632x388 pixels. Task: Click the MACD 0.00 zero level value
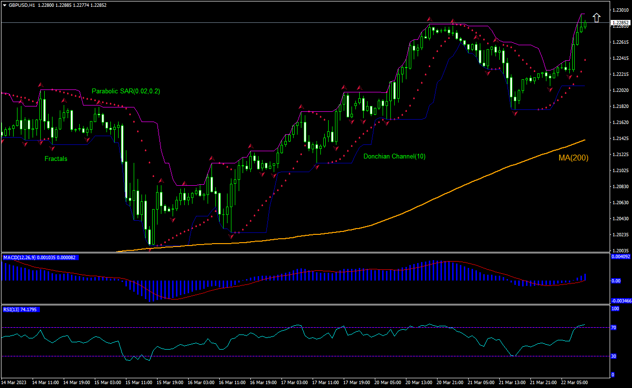point(615,281)
